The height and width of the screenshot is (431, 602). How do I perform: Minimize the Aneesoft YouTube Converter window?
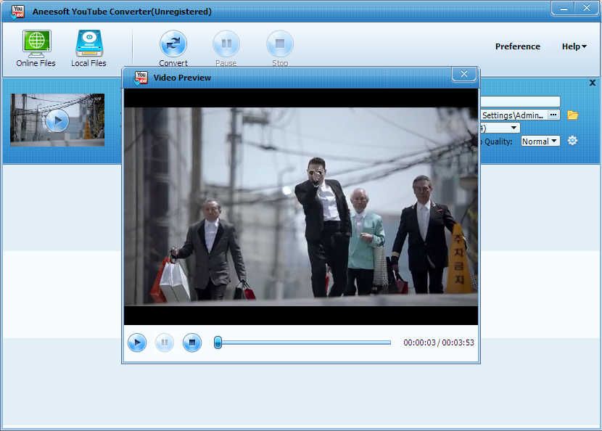[564, 8]
